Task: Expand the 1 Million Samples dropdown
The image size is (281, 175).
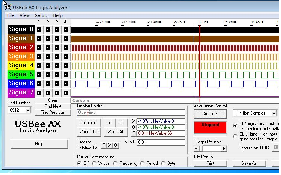Action: (274, 113)
